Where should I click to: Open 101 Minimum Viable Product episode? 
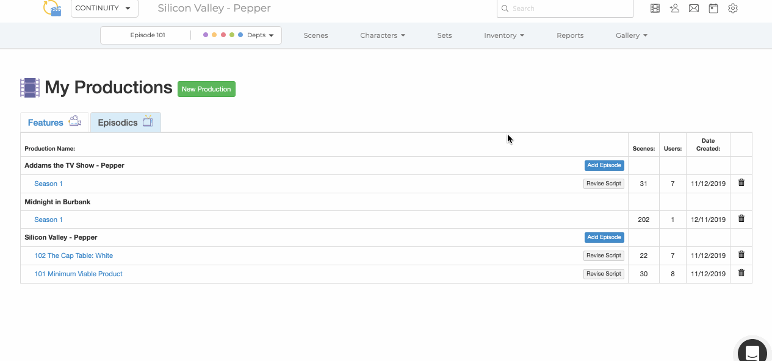[78, 274]
